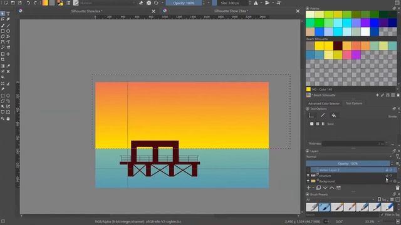401x225 pixels.
Task: Toggle lock on Vector Layer 2
Action: coord(387,170)
